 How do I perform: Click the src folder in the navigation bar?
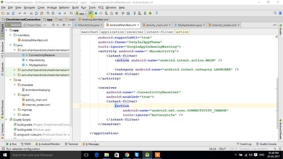pos(59,19)
